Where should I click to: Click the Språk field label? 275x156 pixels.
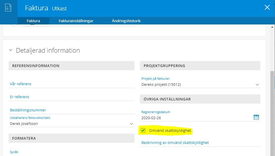click(x=14, y=152)
